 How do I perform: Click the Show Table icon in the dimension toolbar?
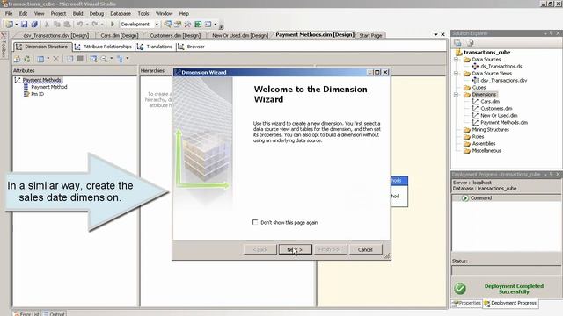tap(69, 59)
